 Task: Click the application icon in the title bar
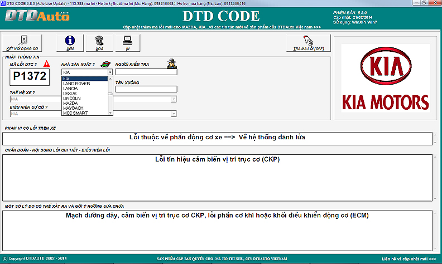pyautogui.click(x=3, y=3)
